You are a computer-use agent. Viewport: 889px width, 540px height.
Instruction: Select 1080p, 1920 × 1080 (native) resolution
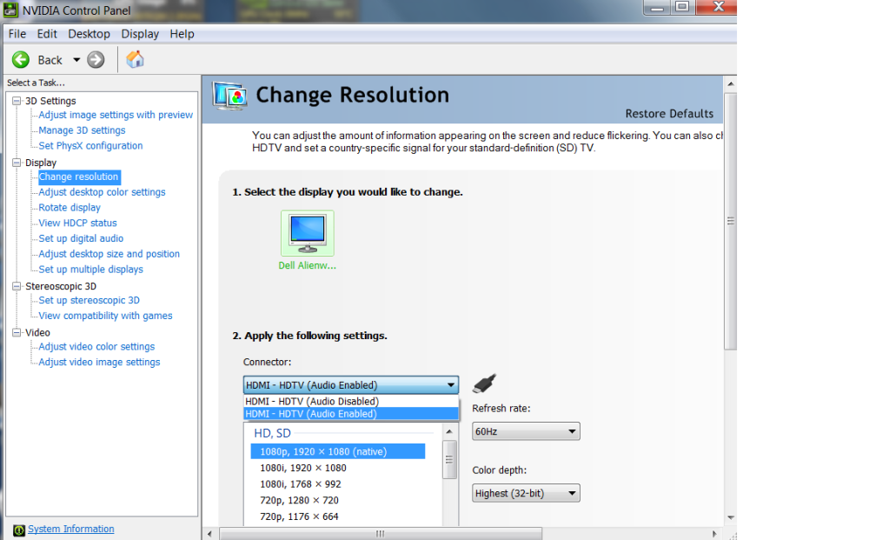click(338, 451)
